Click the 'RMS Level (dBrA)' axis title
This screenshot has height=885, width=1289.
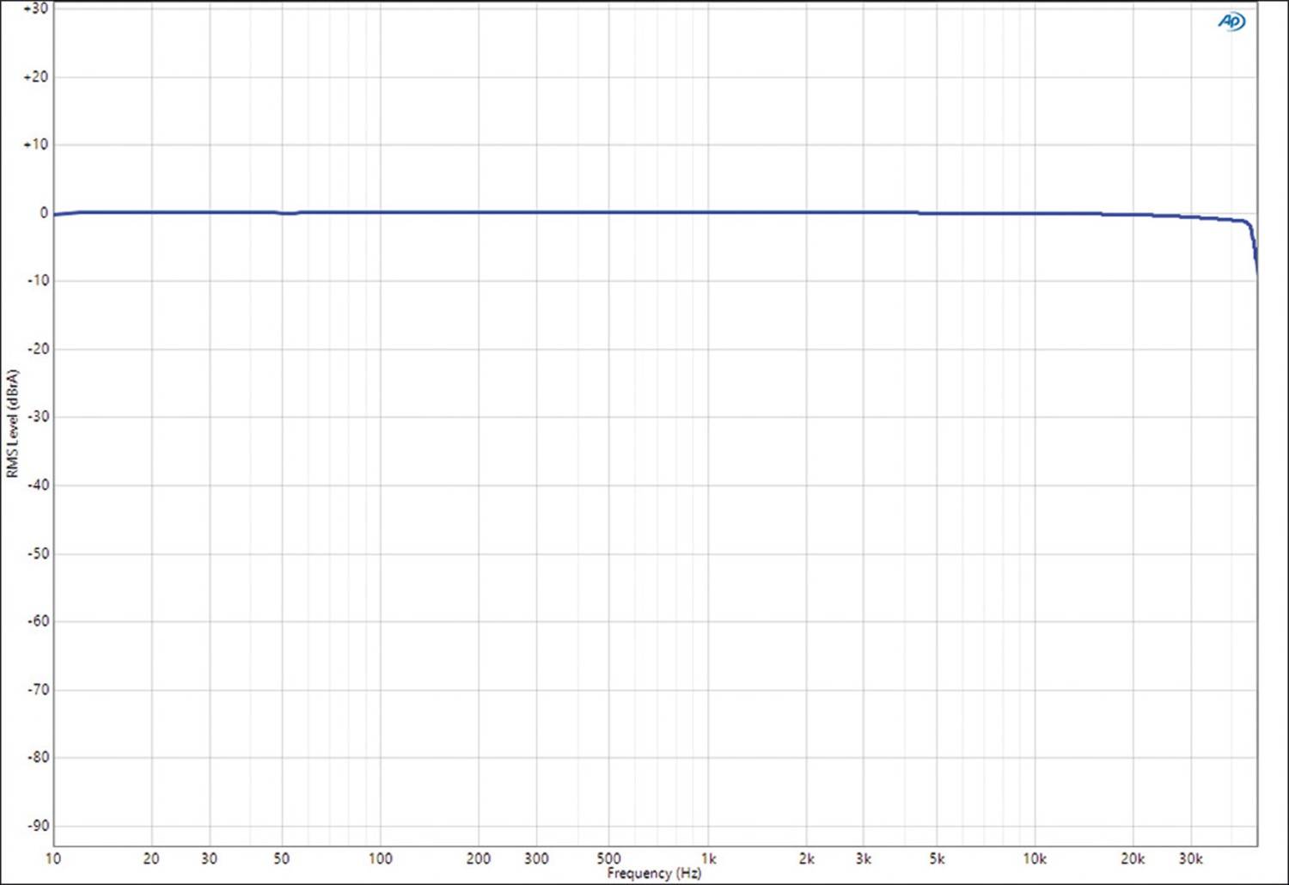pyautogui.click(x=12, y=424)
